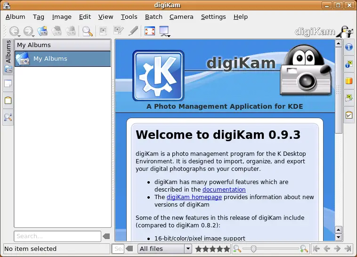Click the Edit image toolbar icon
Screen dimensions: 357x257
(118, 31)
